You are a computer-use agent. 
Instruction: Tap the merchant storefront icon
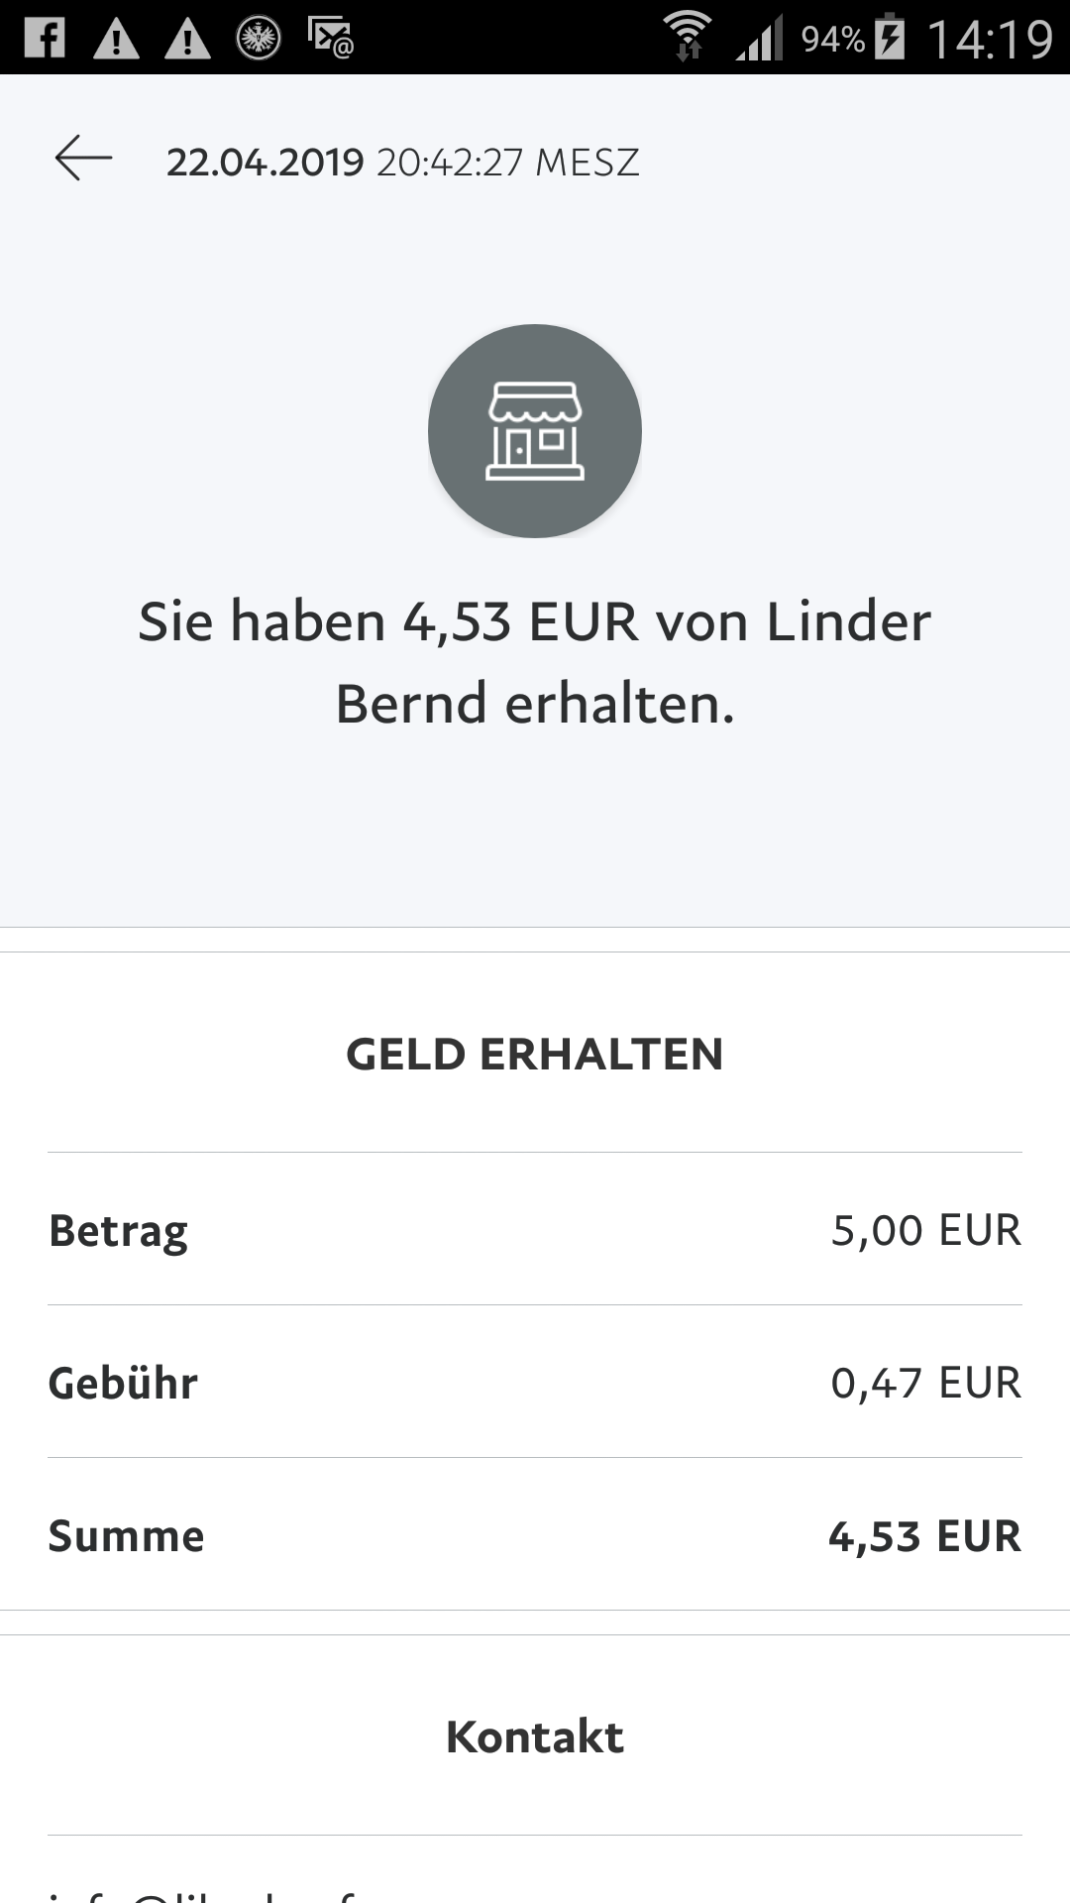click(535, 431)
